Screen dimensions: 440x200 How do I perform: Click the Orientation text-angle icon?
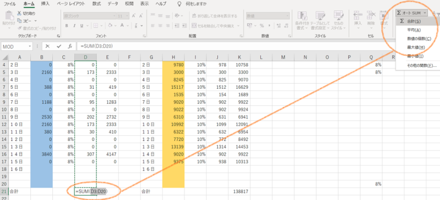177,16
